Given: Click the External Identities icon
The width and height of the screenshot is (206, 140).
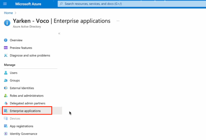Looking at the screenshot, I should [x=6, y=88].
